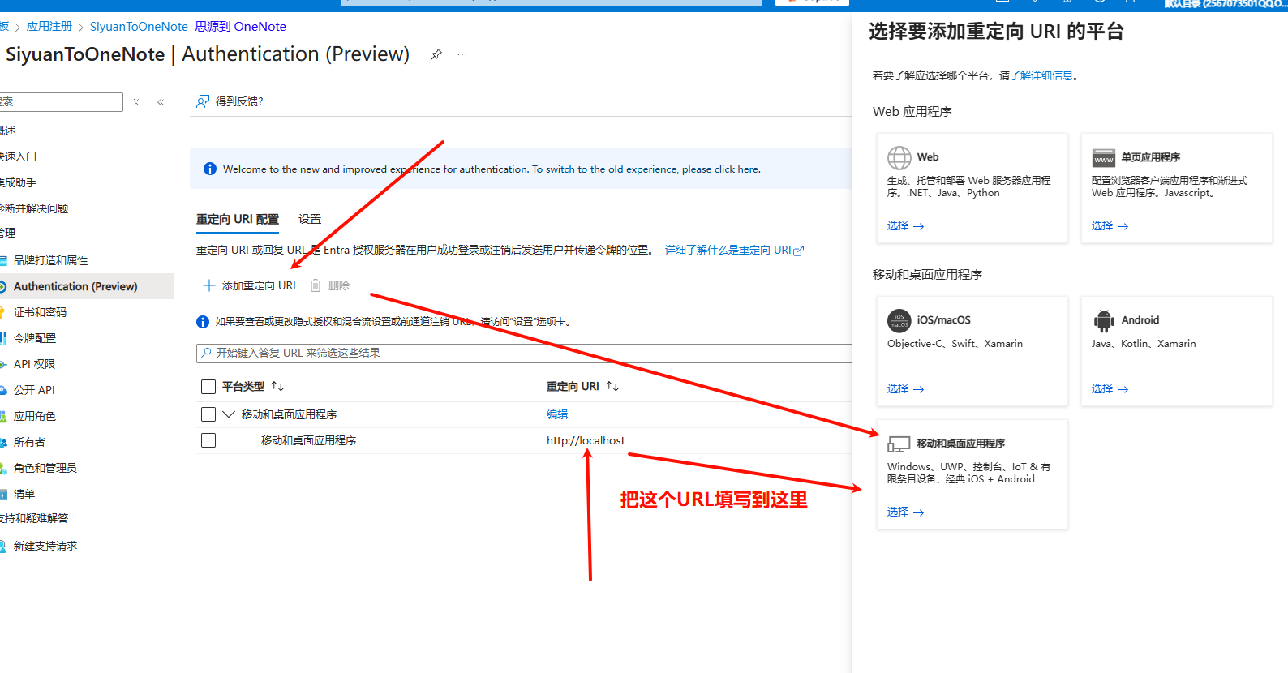Click the http://localhost redirect URI text
This screenshot has height=673, width=1288.
tap(586, 440)
